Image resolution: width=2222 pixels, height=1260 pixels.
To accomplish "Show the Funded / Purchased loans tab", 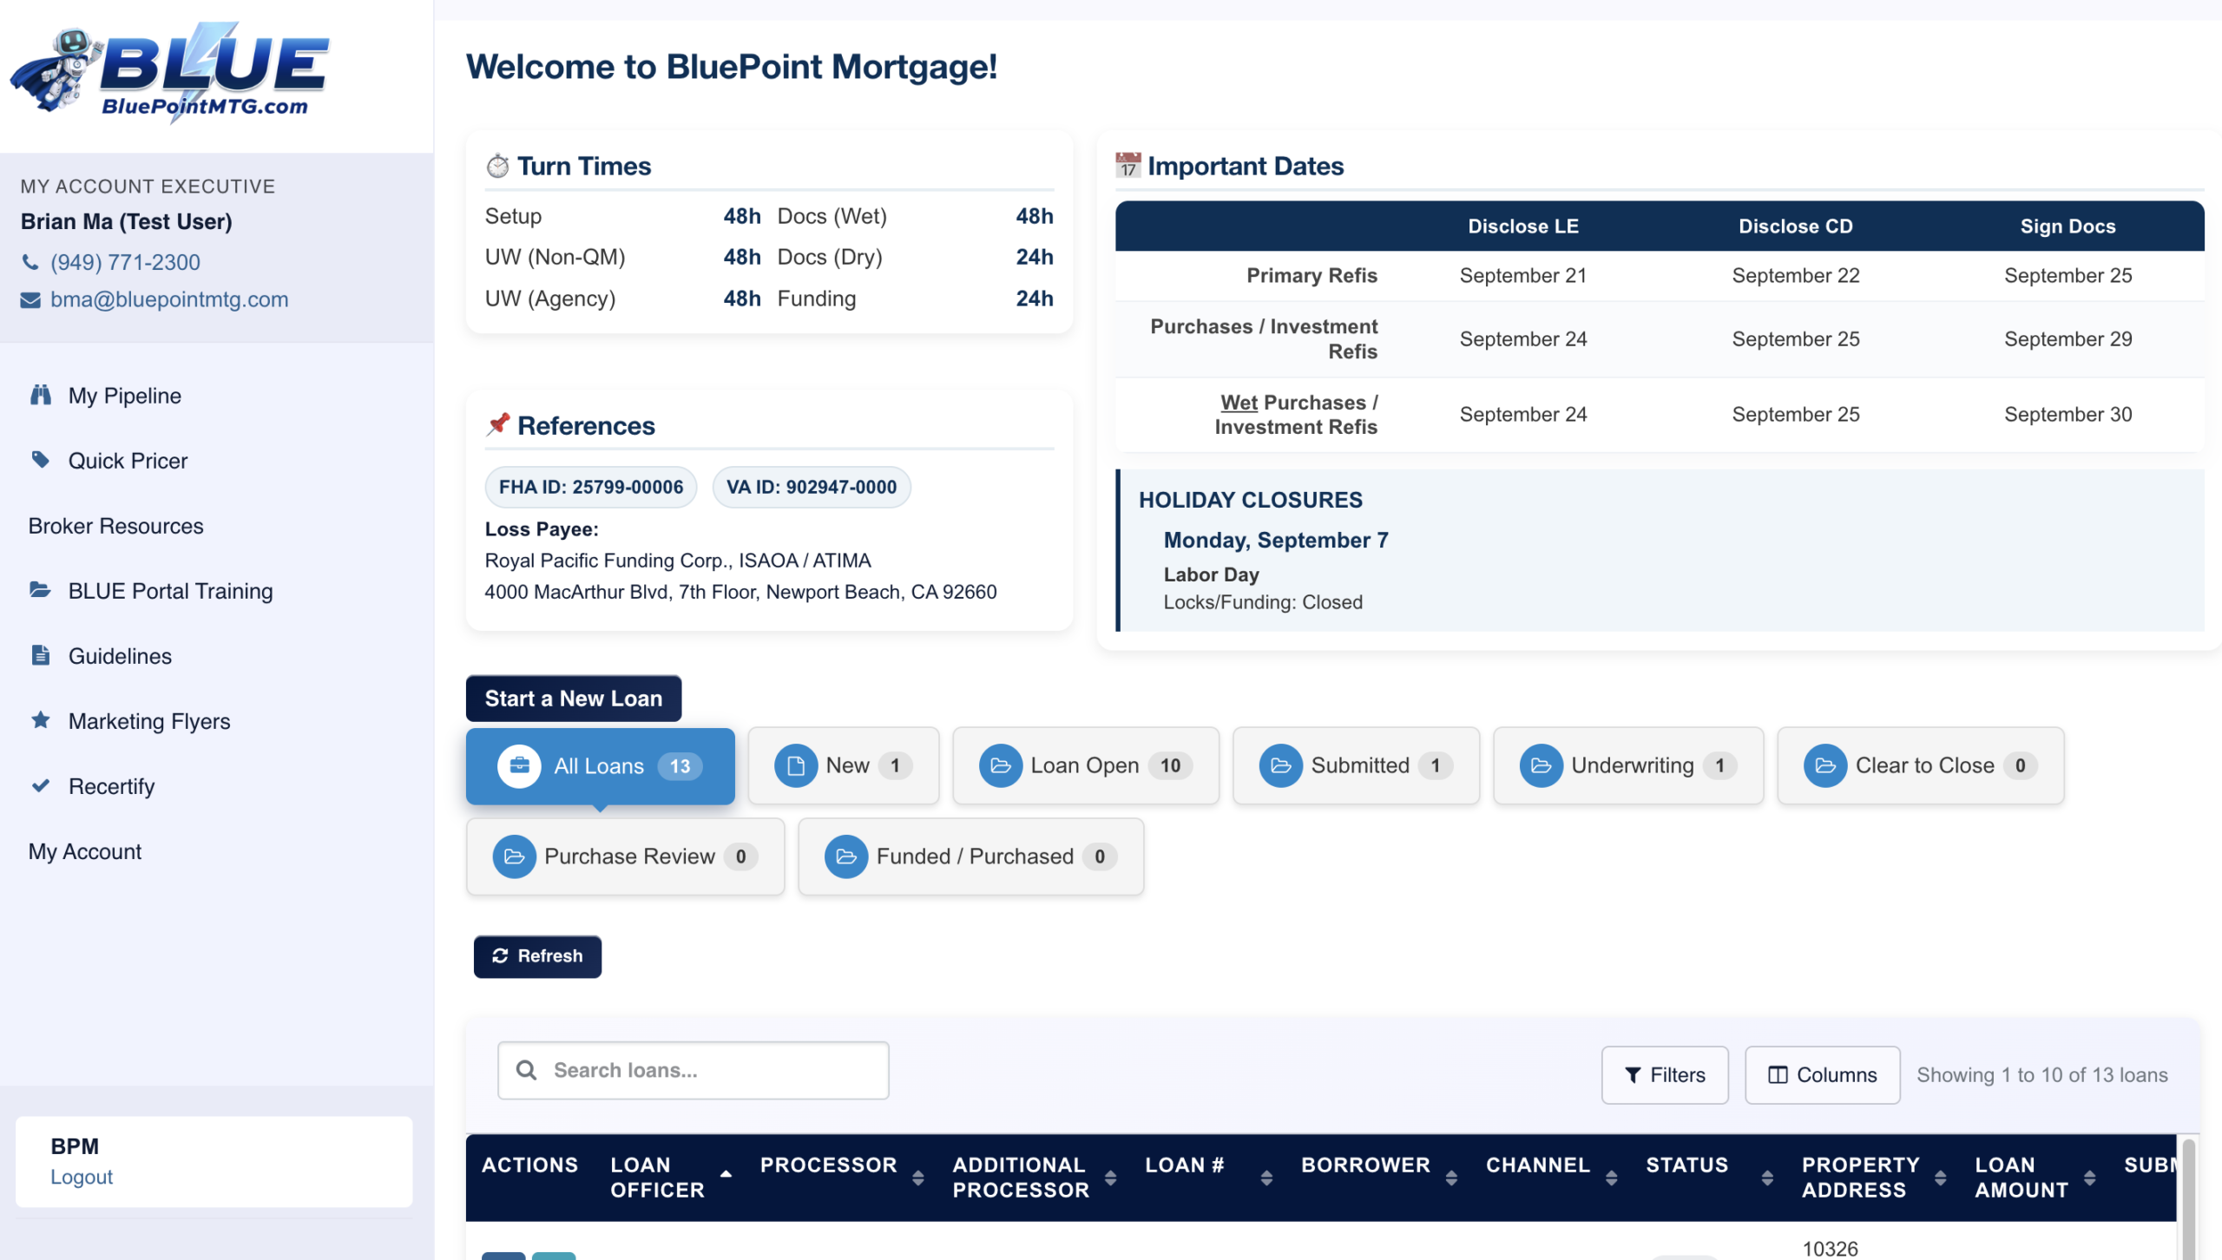I will [970, 856].
